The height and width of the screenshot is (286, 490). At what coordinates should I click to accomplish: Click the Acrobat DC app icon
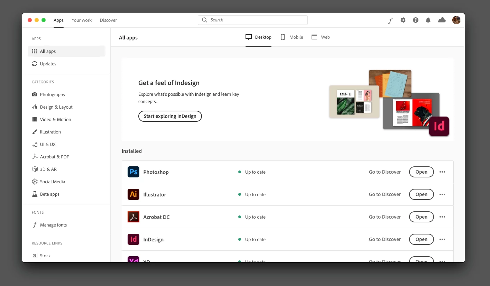click(133, 217)
